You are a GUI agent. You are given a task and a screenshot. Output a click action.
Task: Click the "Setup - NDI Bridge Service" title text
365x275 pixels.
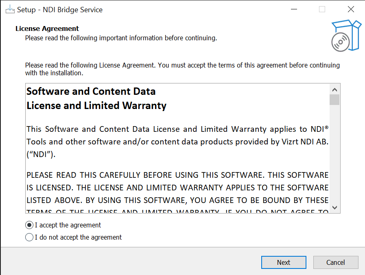pos(60,9)
